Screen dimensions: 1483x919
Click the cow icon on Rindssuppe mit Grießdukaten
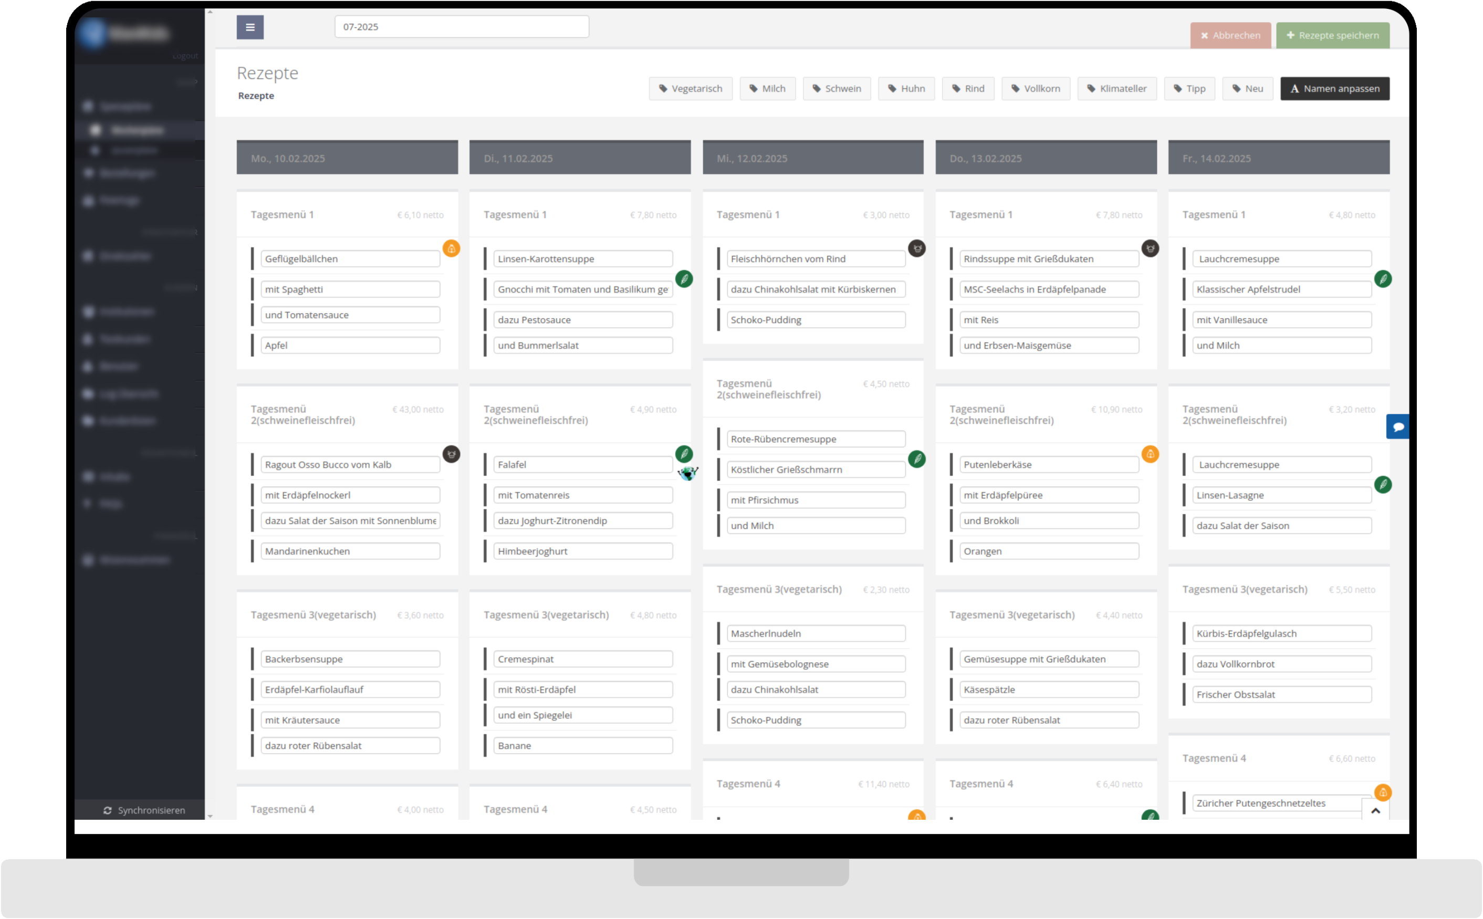(x=1150, y=248)
